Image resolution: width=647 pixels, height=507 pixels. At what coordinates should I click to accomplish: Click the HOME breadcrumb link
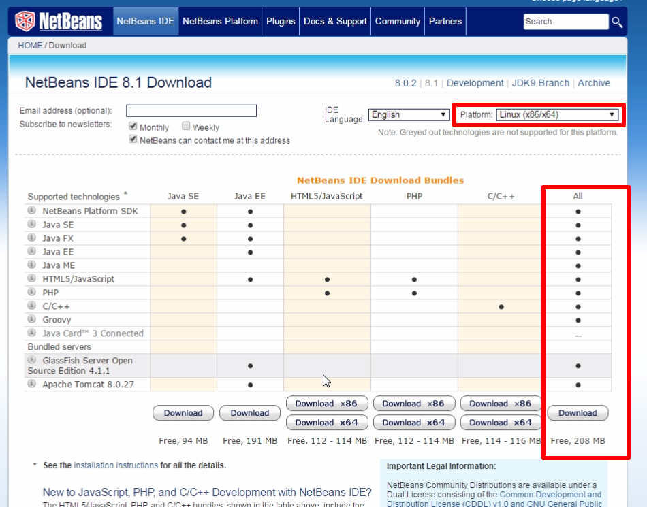pos(30,46)
